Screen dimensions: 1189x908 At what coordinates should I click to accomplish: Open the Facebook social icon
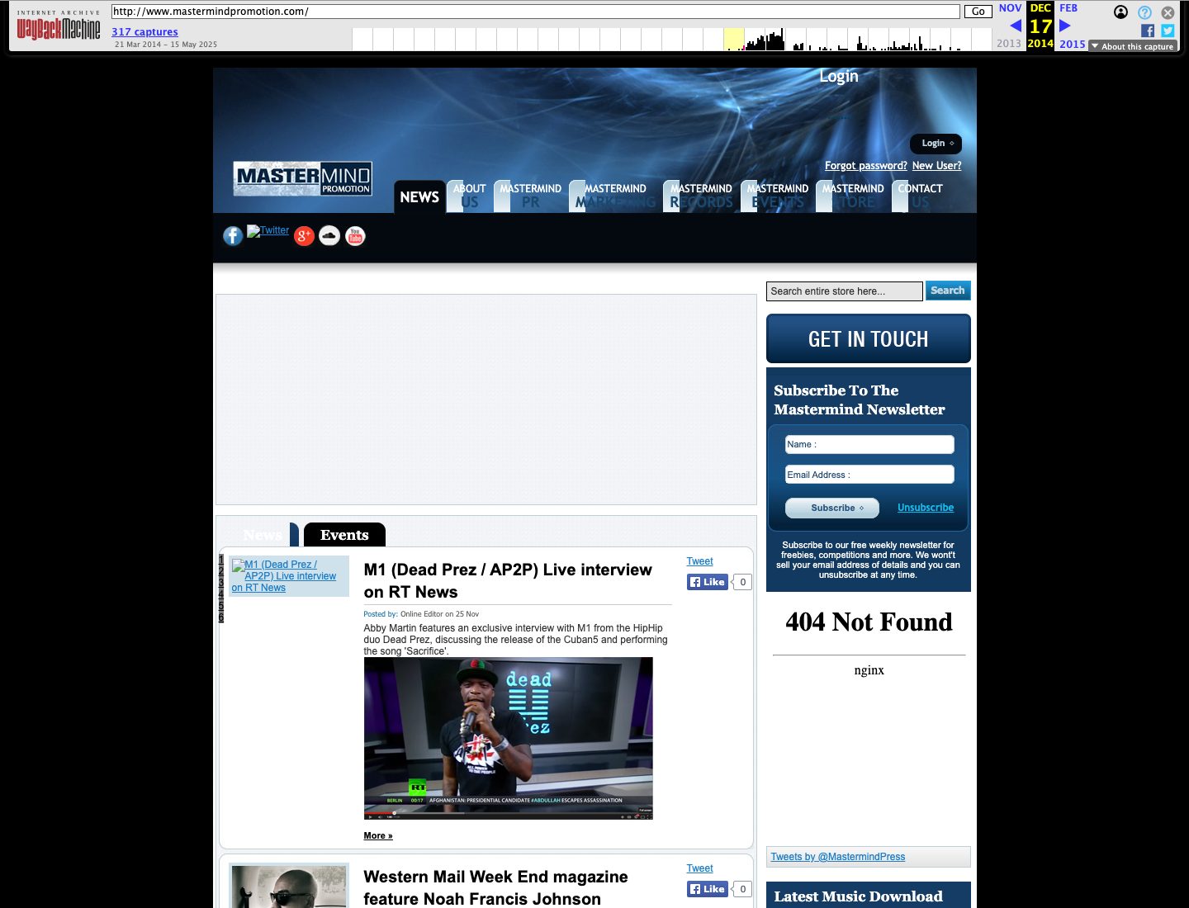pyautogui.click(x=233, y=236)
